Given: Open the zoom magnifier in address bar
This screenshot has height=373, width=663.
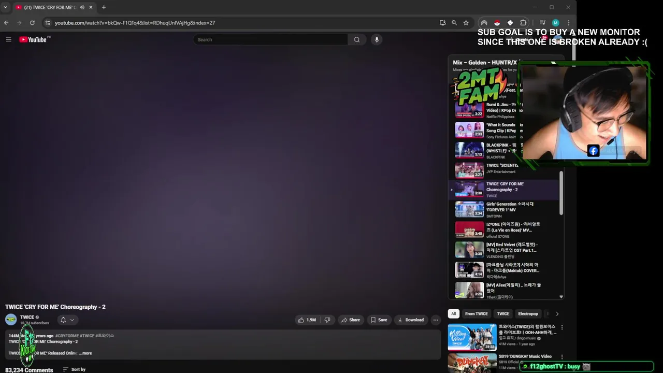Looking at the screenshot, I should [454, 23].
